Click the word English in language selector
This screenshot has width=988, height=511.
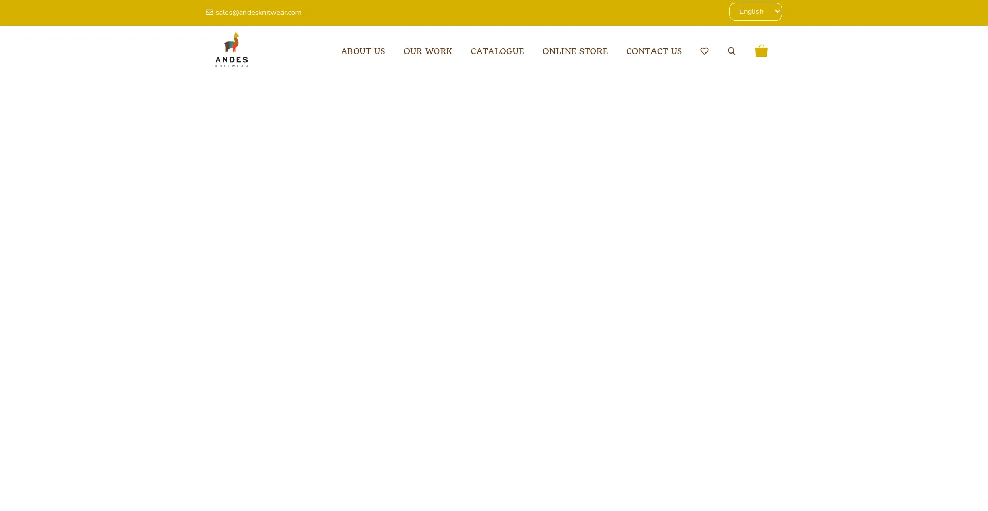(x=751, y=12)
